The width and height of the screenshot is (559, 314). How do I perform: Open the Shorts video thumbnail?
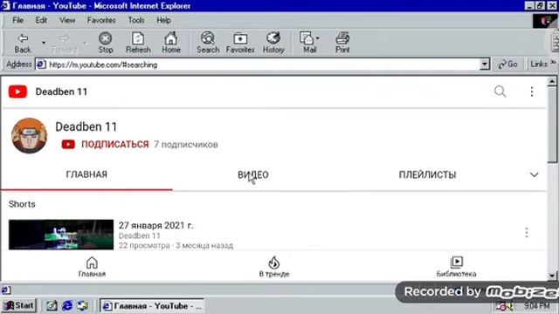coord(61,235)
